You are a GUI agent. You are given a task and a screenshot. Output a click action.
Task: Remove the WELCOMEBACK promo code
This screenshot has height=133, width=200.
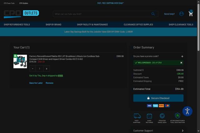(181, 63)
